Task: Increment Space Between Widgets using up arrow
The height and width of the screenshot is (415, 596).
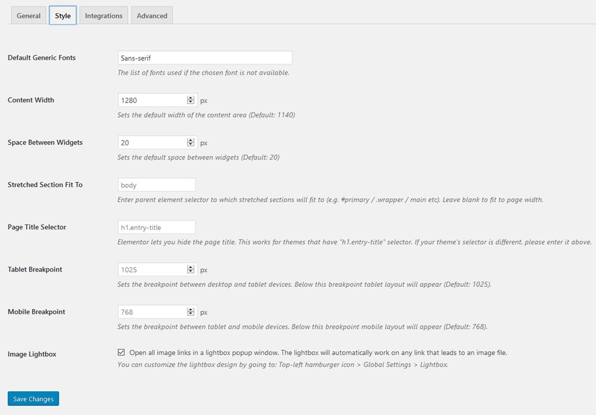Action: pos(191,141)
